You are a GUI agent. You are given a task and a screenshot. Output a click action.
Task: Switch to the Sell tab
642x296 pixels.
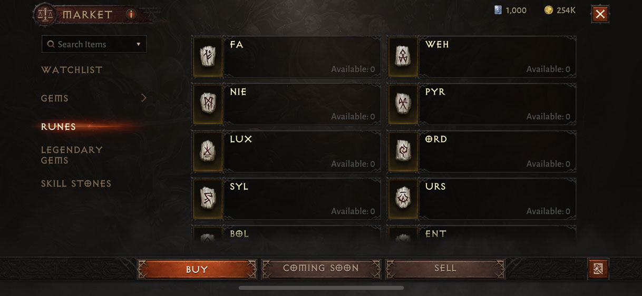445,268
